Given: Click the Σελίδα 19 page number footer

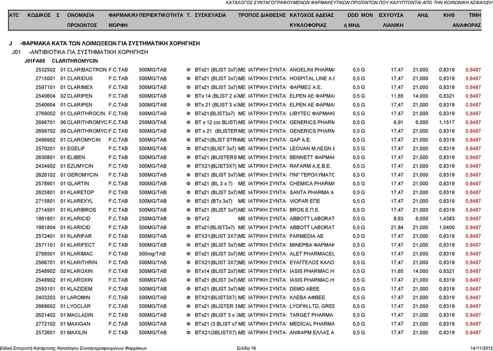Looking at the screenshot, I should point(246,348).
